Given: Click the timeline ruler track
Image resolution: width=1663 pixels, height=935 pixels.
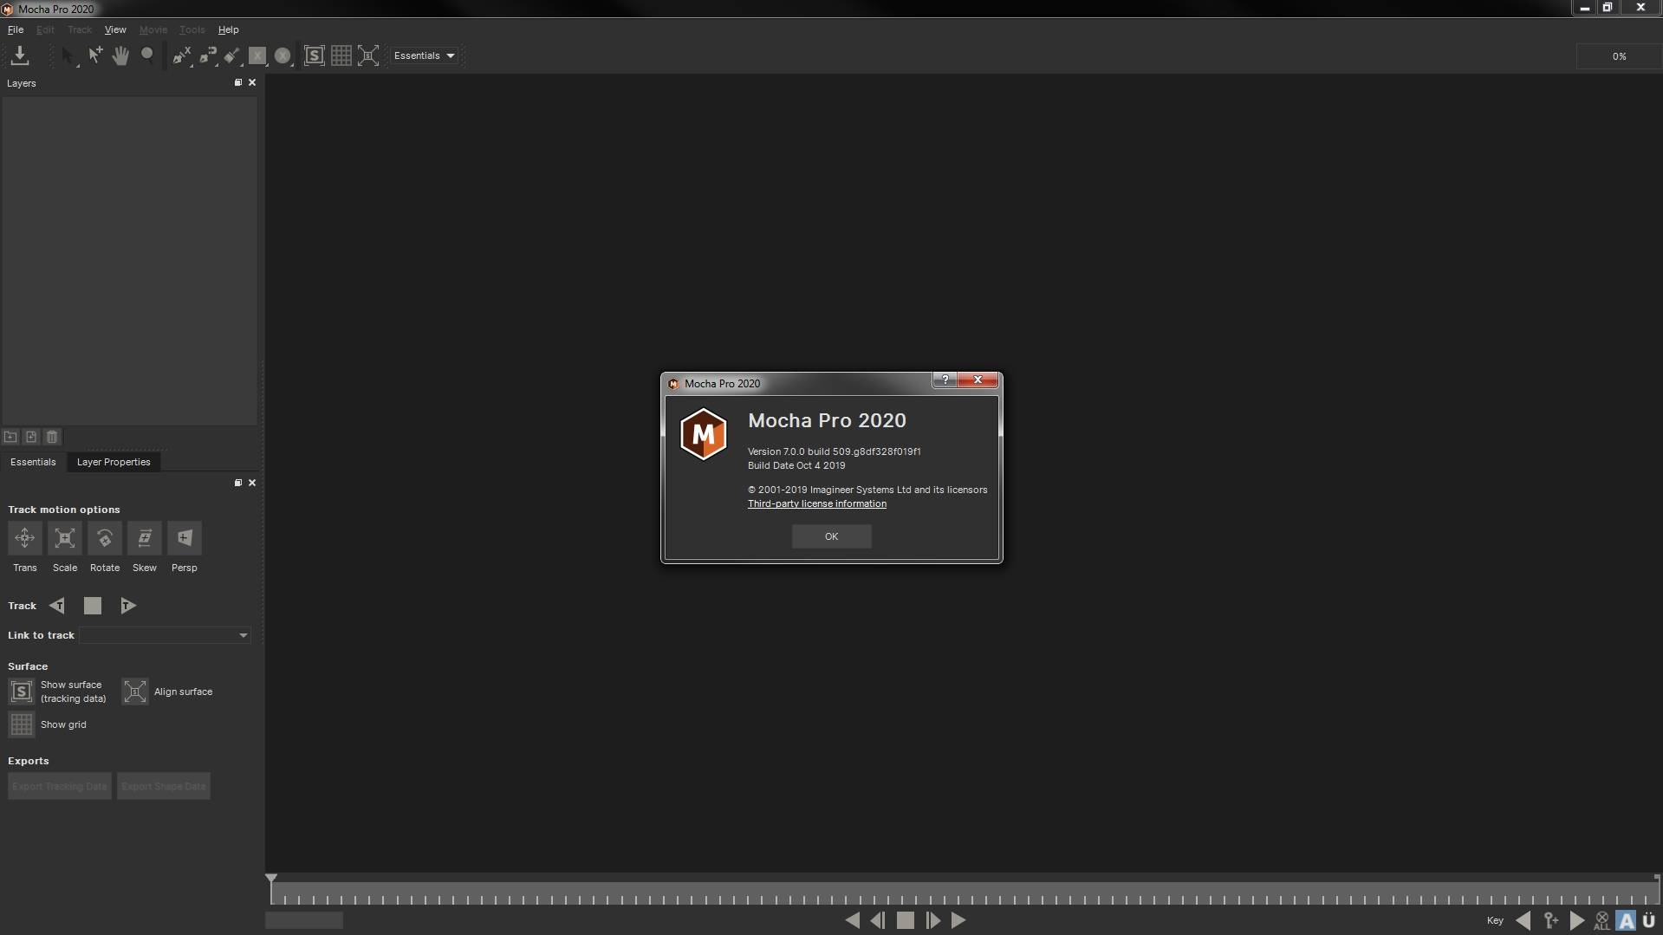Looking at the screenshot, I should click(x=964, y=894).
